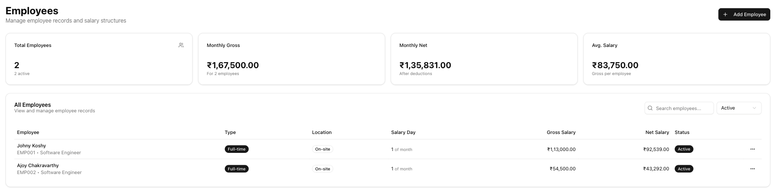
Task: Open the three-dot menu for Johny Koshy
Action: coord(752,149)
